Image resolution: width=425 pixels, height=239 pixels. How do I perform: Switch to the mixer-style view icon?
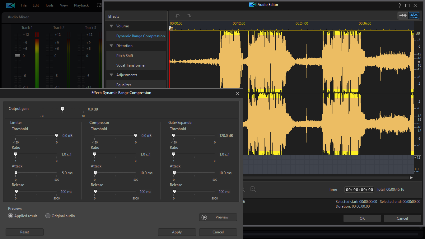[x=414, y=16]
